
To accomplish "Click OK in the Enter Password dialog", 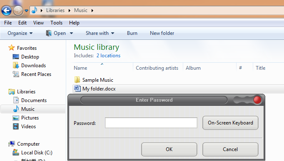I will click(169, 149).
